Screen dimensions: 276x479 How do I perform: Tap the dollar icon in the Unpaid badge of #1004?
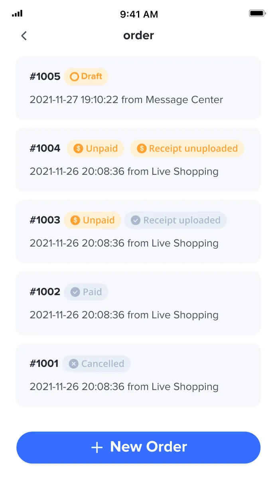(x=77, y=148)
